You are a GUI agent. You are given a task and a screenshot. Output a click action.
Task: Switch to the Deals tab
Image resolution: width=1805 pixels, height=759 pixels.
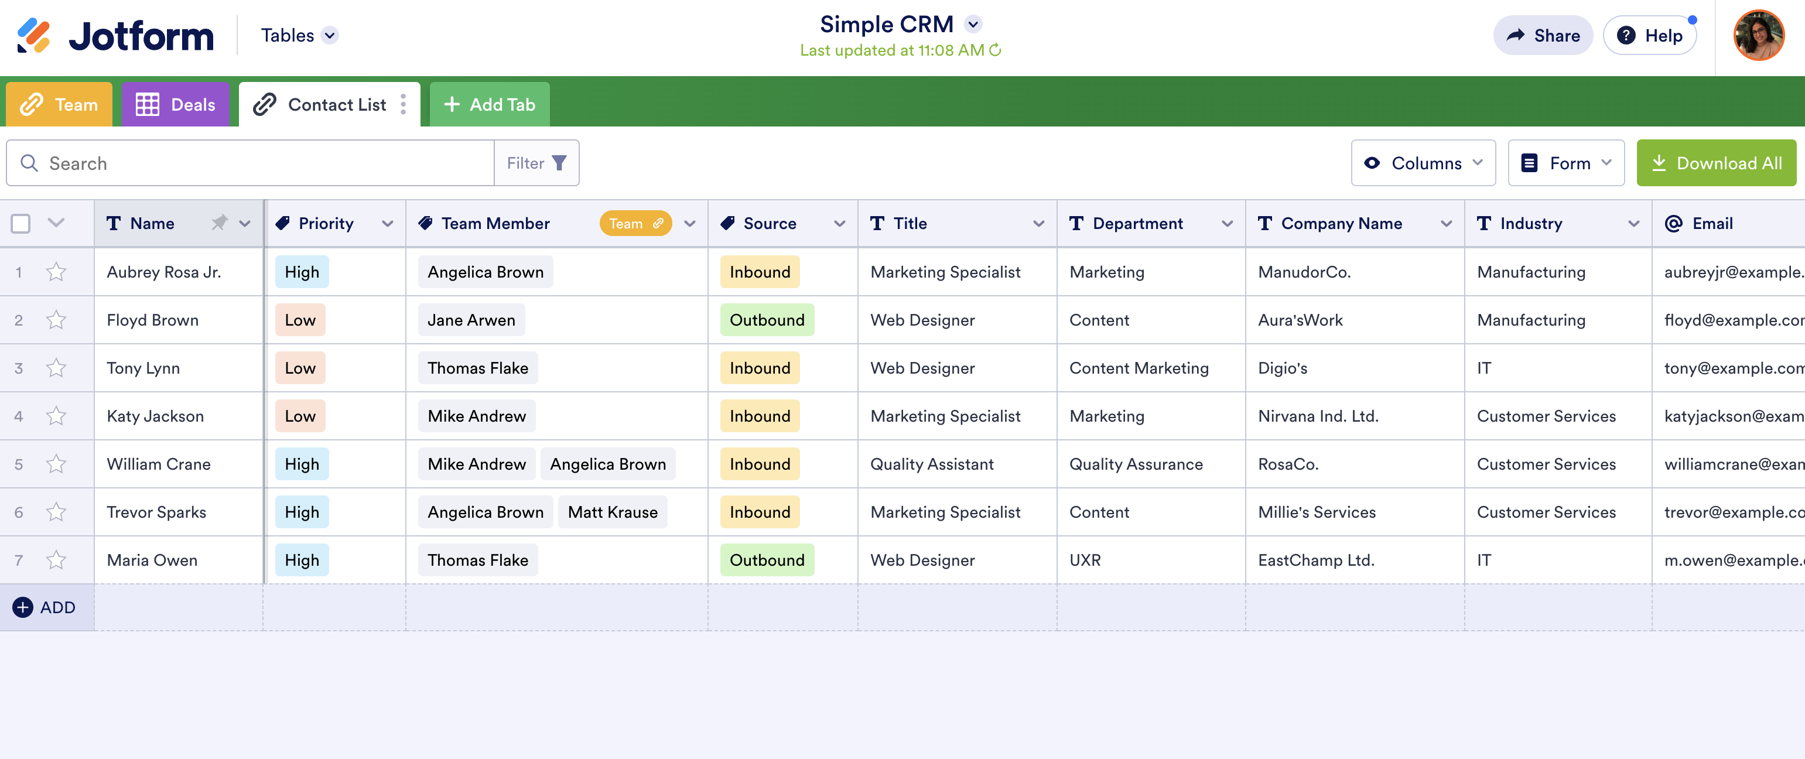175,104
